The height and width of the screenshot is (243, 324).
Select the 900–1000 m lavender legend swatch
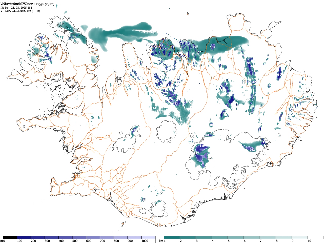point(134,237)
